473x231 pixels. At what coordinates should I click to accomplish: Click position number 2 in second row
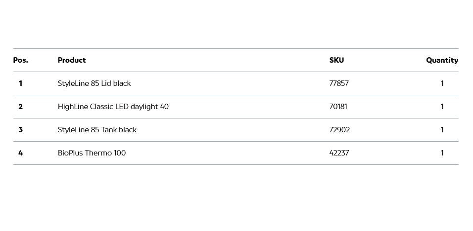coord(20,107)
